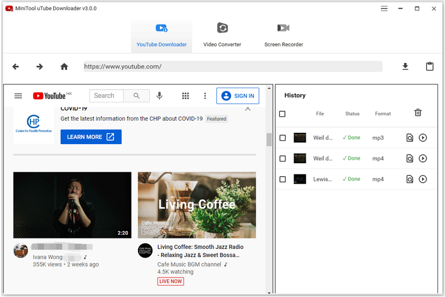445x297 pixels.
Task: Click scrollbar down arrow in browser pane
Action: pyautogui.click(x=269, y=292)
